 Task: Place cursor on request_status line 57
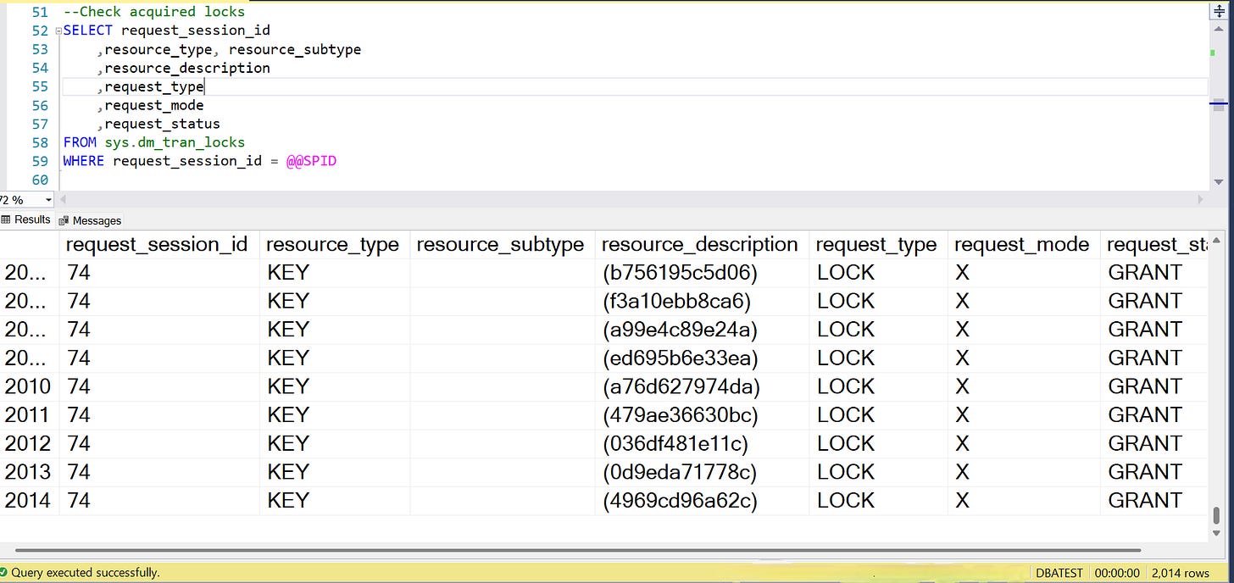[162, 124]
